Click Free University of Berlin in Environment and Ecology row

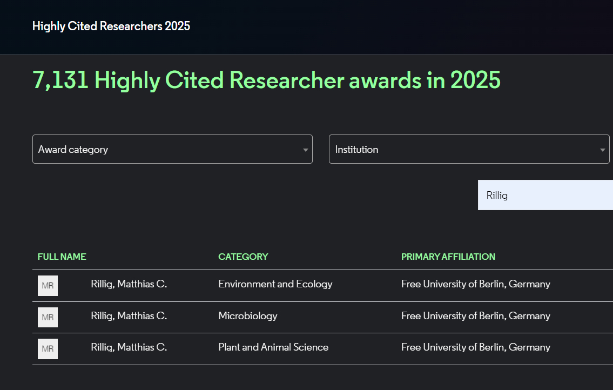coord(475,284)
